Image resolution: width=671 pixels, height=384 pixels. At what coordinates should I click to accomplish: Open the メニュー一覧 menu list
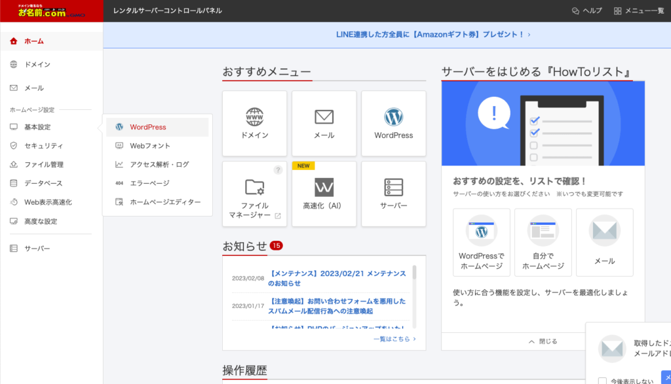638,10
